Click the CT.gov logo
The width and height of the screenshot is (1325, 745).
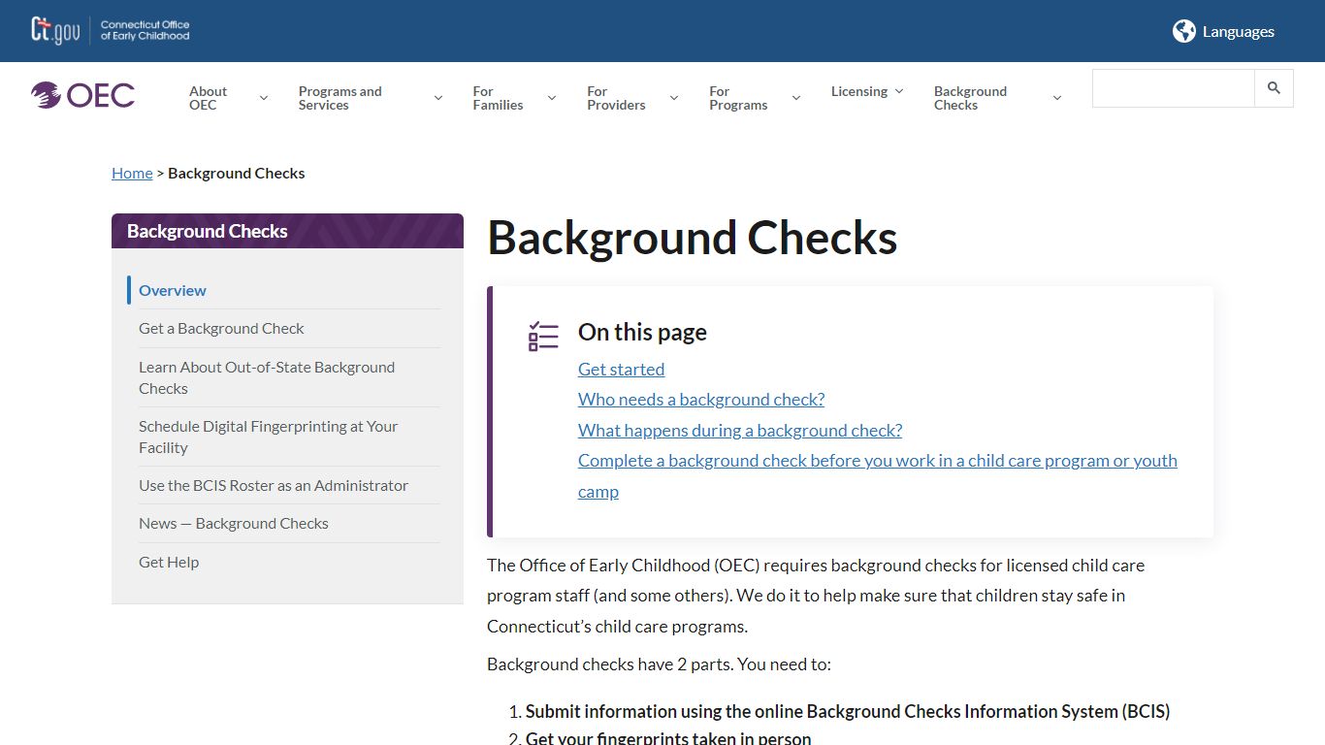(54, 31)
